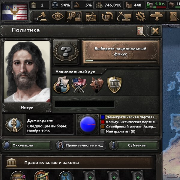Open decisions via the gavel icon
Screen dimensions: 180x180
[x=41, y=16]
